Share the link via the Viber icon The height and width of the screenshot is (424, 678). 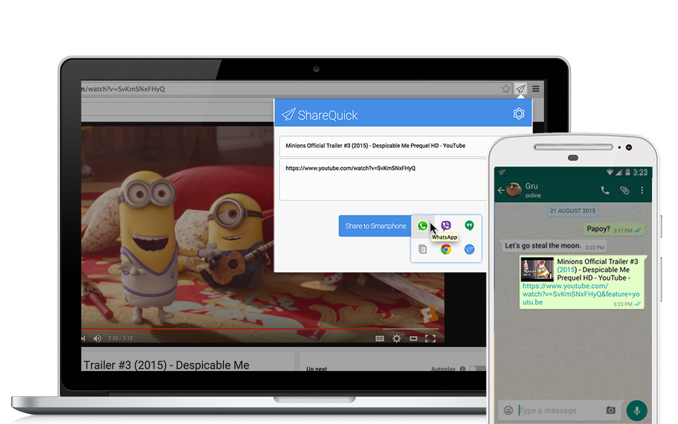pos(446,226)
